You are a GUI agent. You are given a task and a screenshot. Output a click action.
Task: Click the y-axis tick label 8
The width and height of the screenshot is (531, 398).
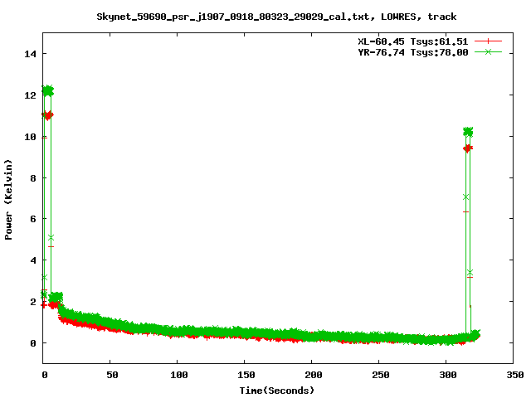[x=33, y=178]
